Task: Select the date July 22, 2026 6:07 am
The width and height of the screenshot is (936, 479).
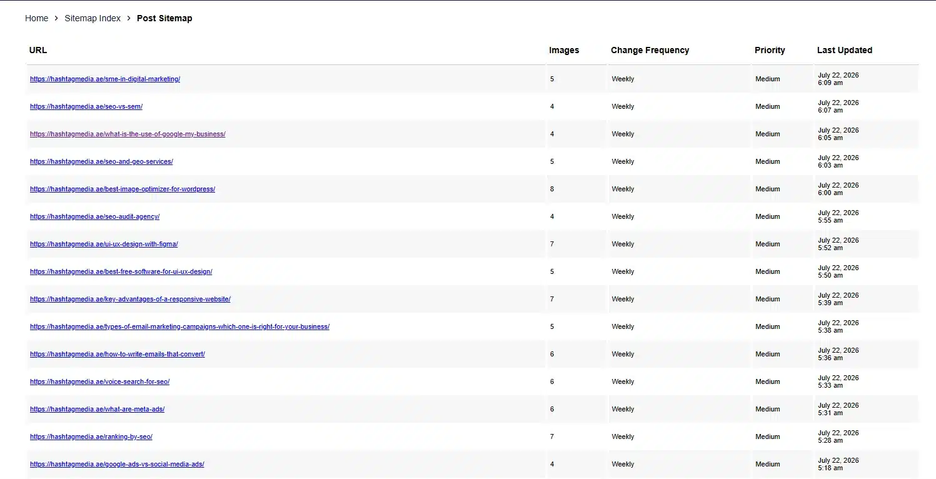Action: pyautogui.click(x=838, y=106)
